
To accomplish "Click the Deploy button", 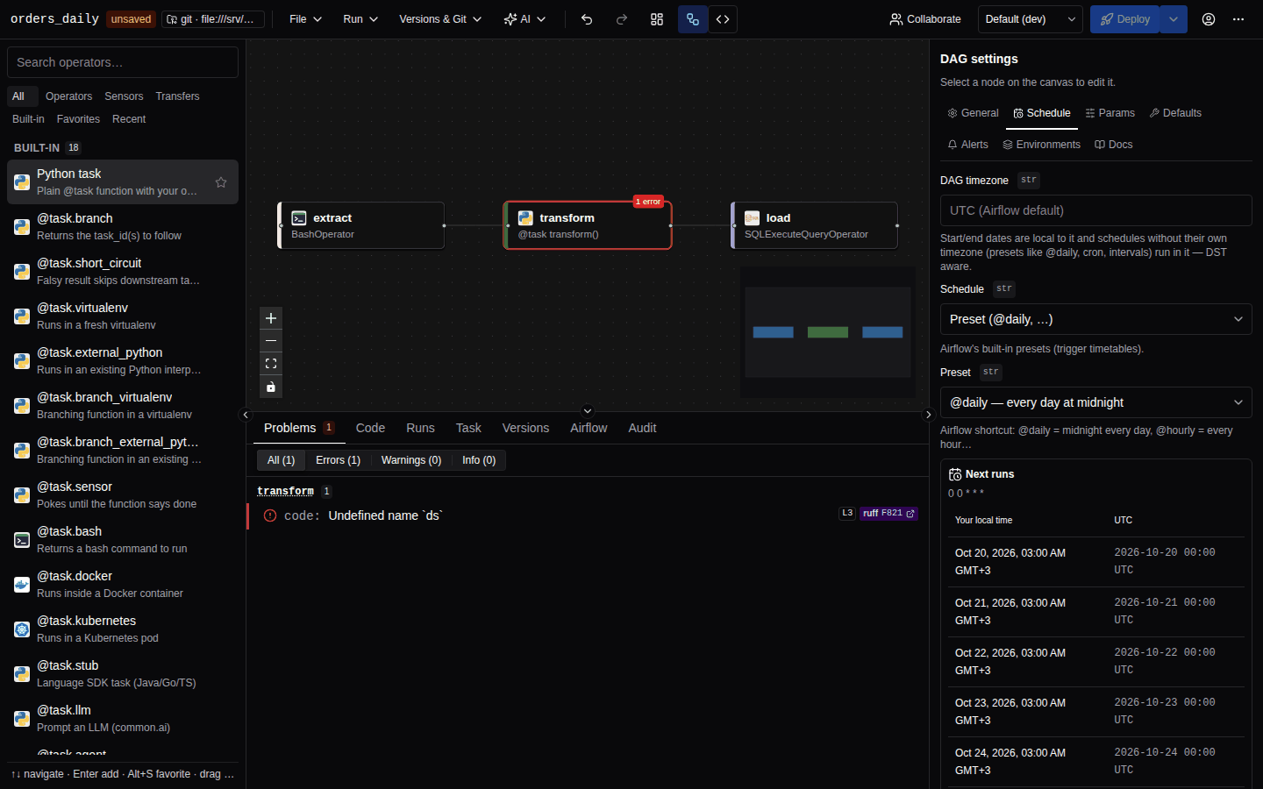I will coord(1125,19).
